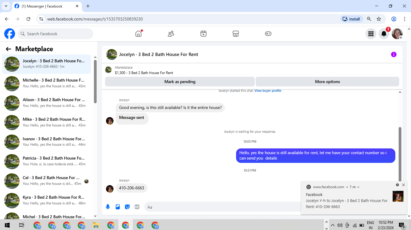
Task: Click the Install app button
Action: click(352, 19)
